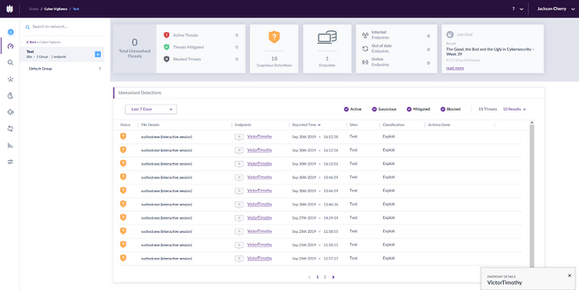The image size is (579, 290).
Task: Go Back to CyberVigilance
Action: 44,42
